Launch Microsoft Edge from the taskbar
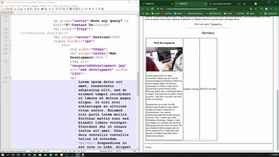Viewport: 279px width, 157px height. click(24, 155)
